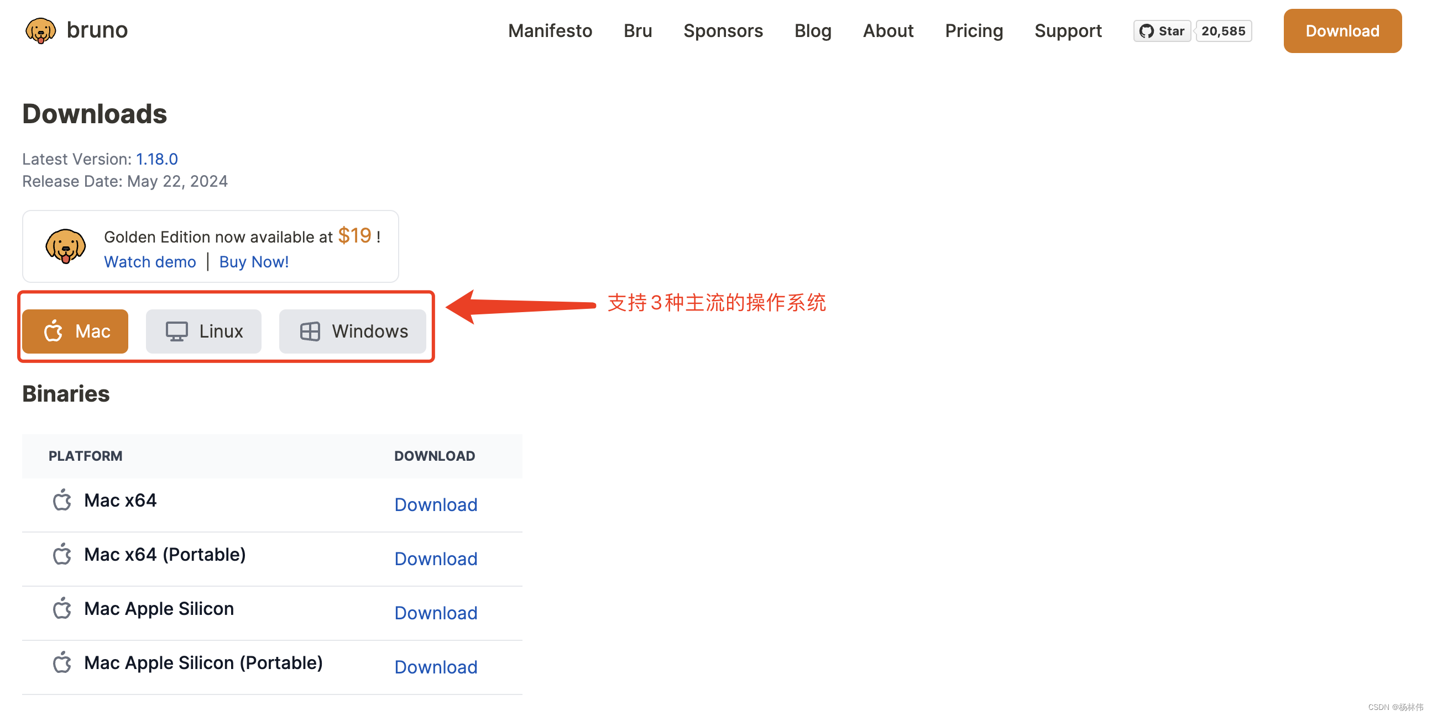Image resolution: width=1432 pixels, height=716 pixels.
Task: Click the GitHub octocat Star icon
Action: [x=1146, y=31]
